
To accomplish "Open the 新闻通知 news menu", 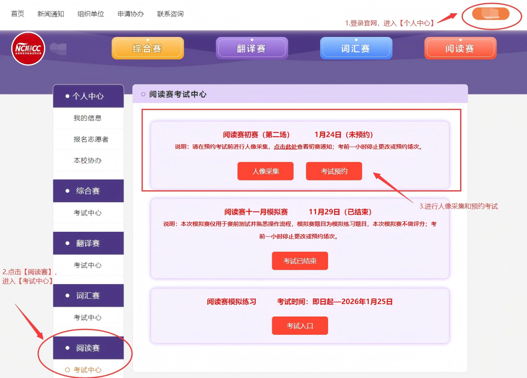I will click(50, 14).
